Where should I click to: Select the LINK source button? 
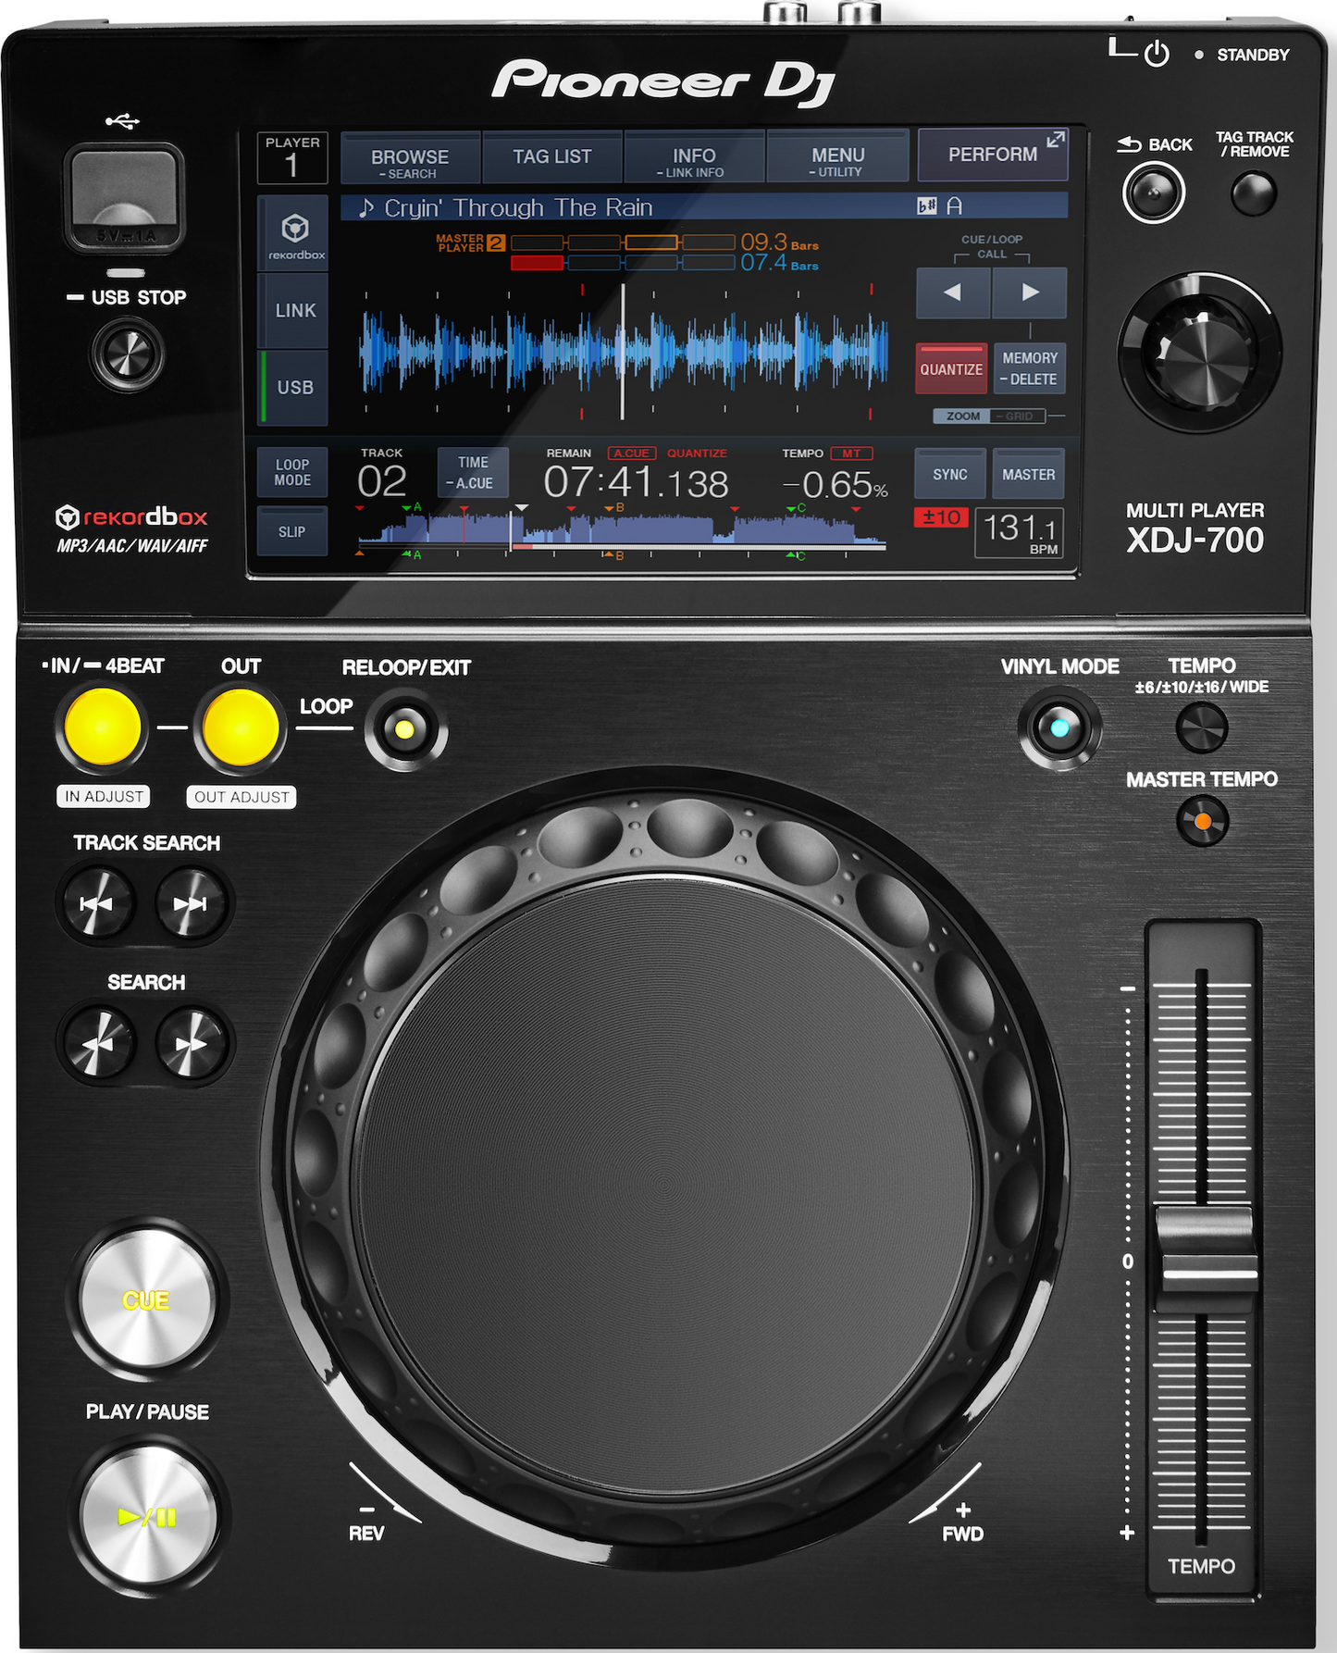point(295,310)
